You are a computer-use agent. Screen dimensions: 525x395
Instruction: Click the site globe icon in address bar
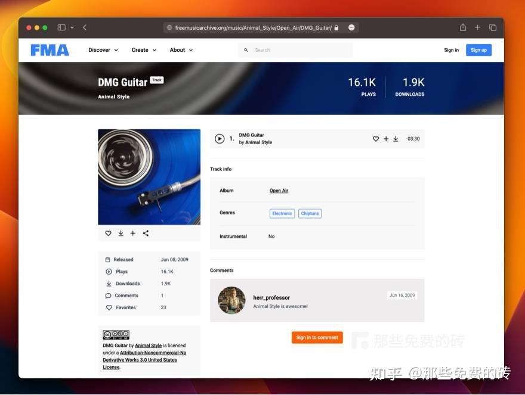tap(169, 27)
